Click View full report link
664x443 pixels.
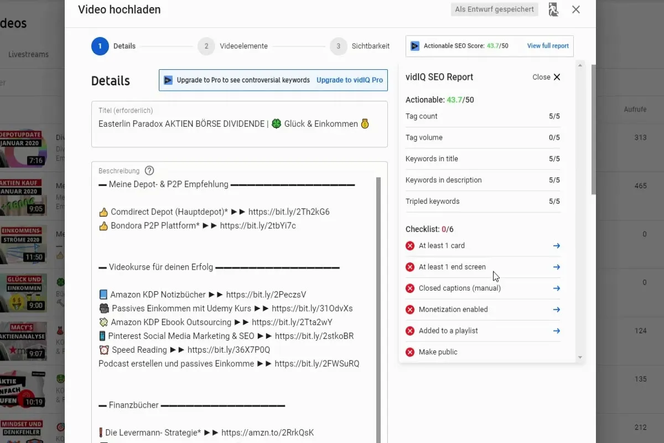(x=548, y=46)
